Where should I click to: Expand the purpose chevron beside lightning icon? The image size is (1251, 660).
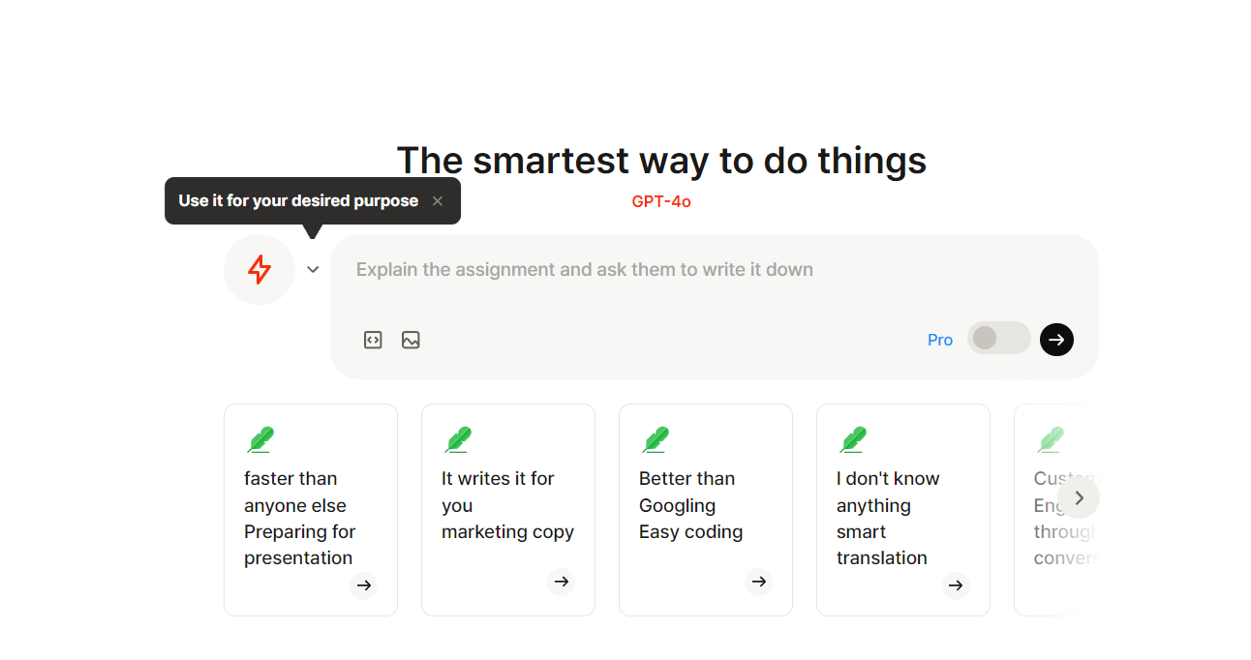[313, 269]
